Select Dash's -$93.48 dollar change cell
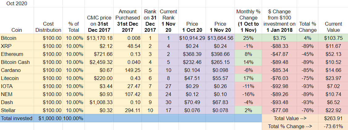 (x=279, y=102)
